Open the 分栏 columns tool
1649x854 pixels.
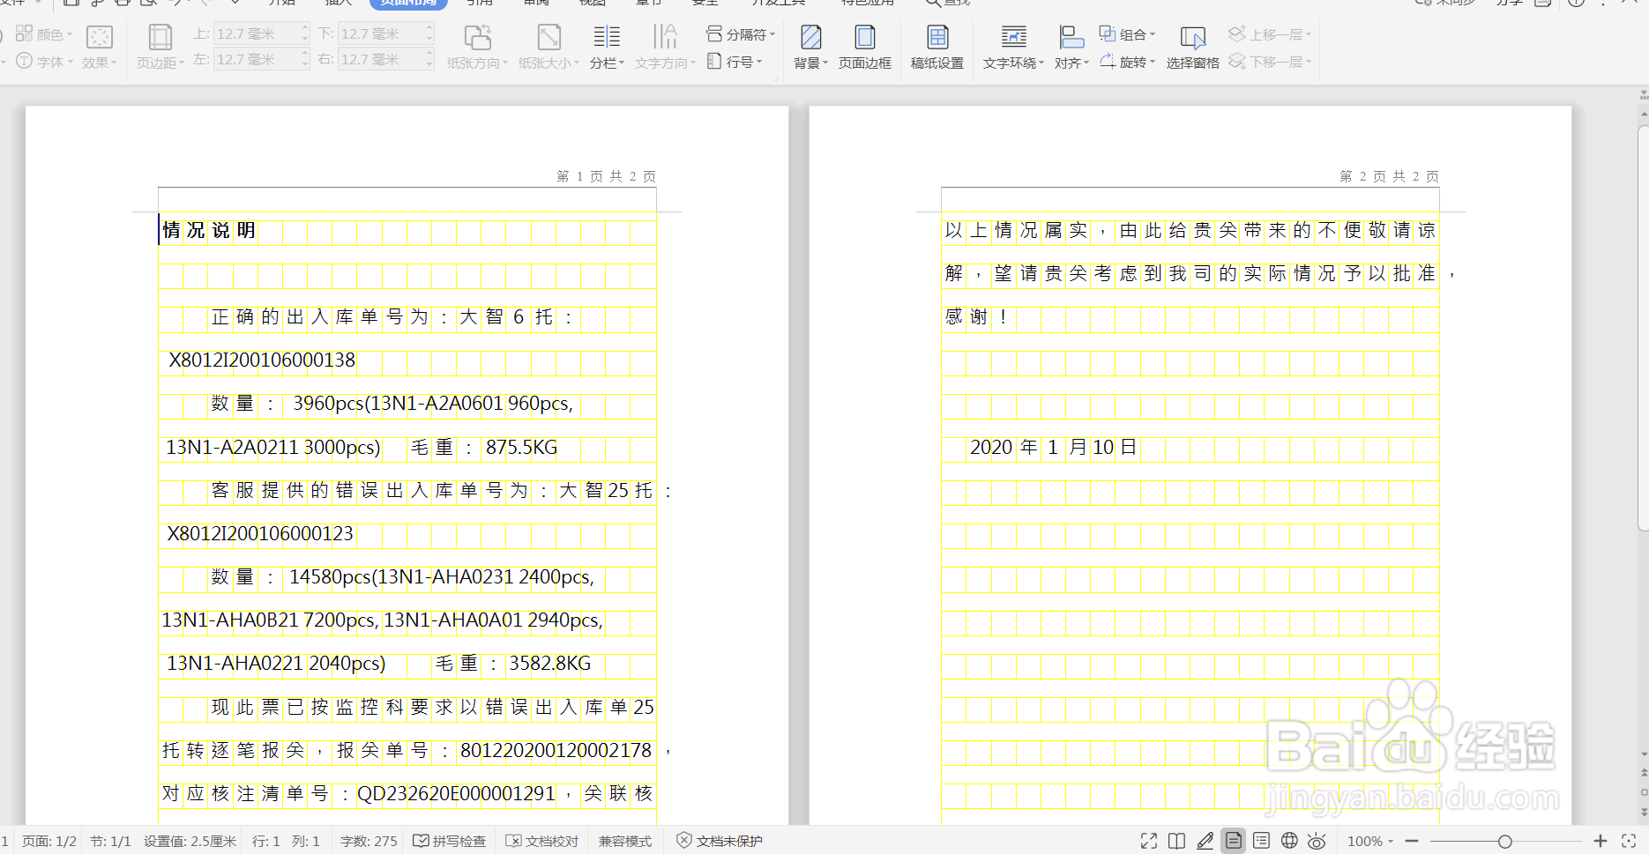click(x=607, y=46)
